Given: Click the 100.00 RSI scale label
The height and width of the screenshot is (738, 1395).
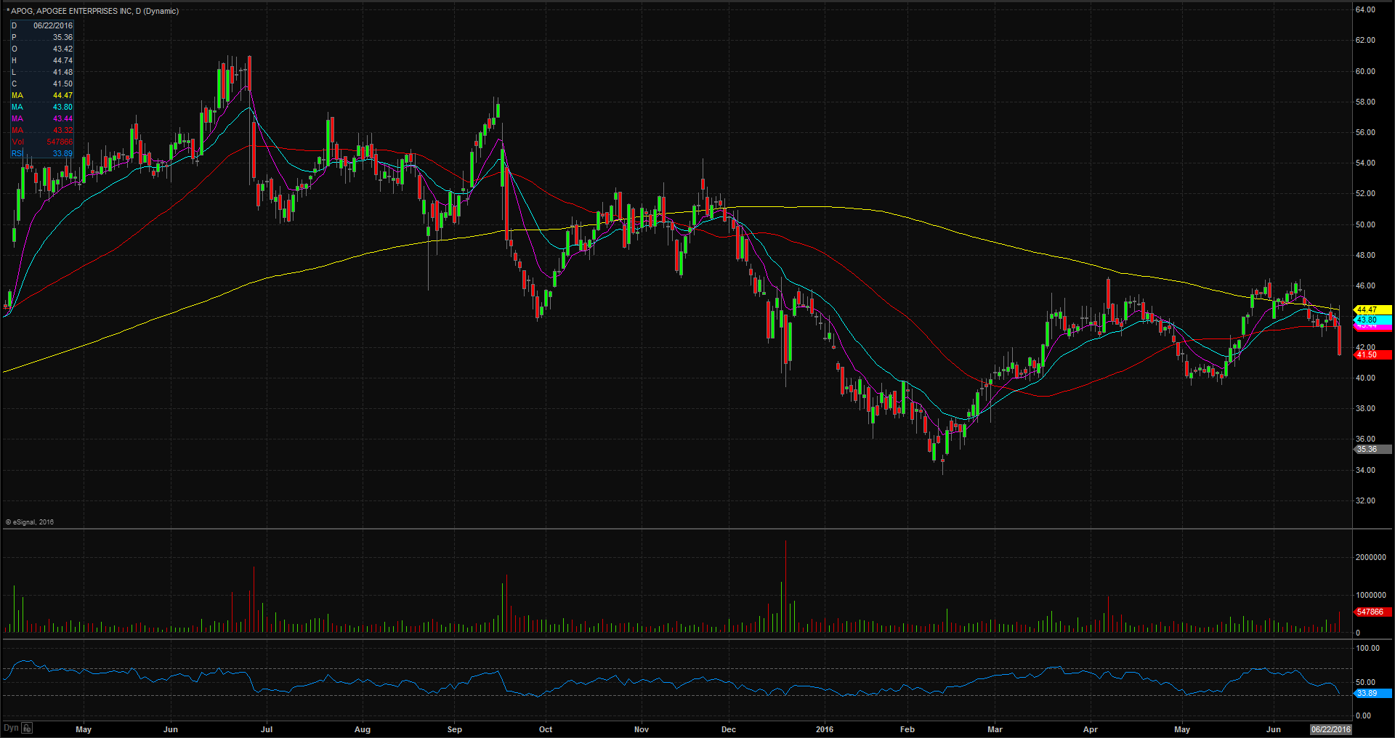Looking at the screenshot, I should tap(1368, 648).
